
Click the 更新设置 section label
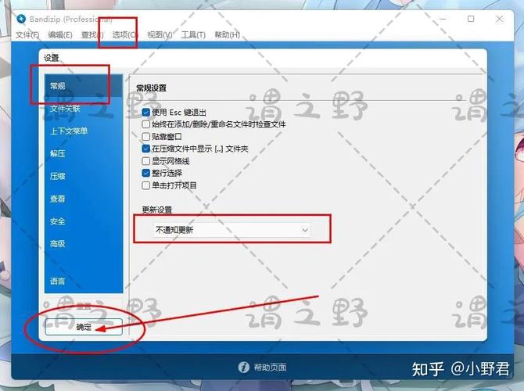[x=156, y=210]
